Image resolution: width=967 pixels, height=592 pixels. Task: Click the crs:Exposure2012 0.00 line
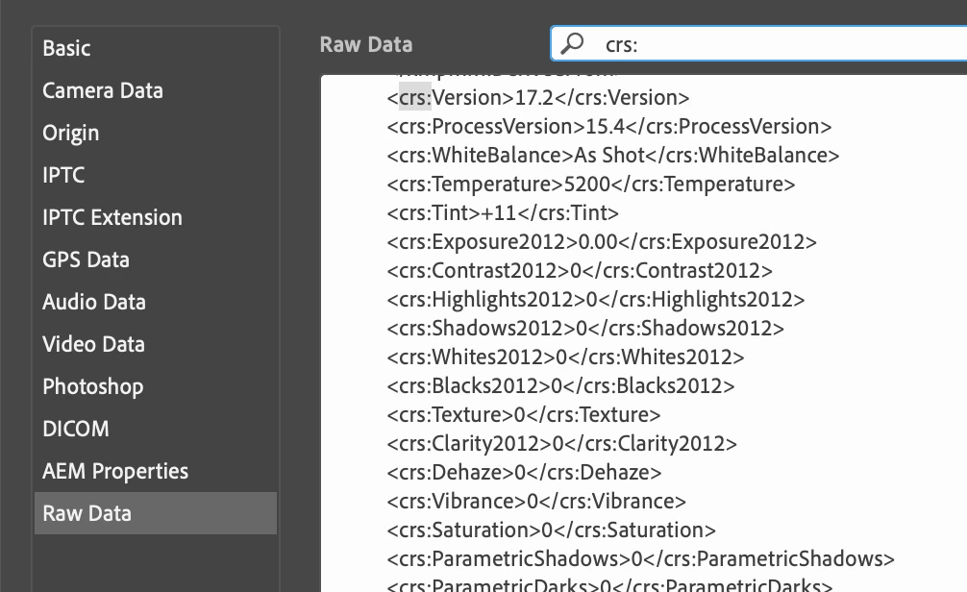(x=602, y=242)
